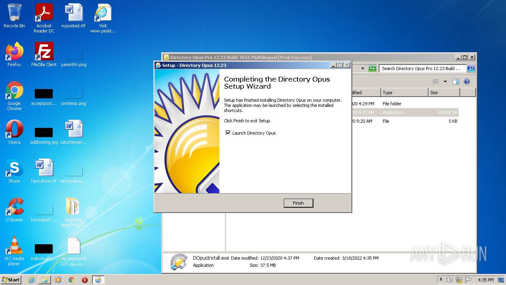The height and width of the screenshot is (285, 506).
Task: Open fanculture.rtf document on desktop
Action: point(44,171)
